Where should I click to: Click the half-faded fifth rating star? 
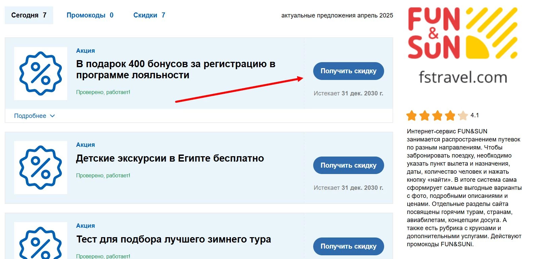pyautogui.click(x=463, y=116)
